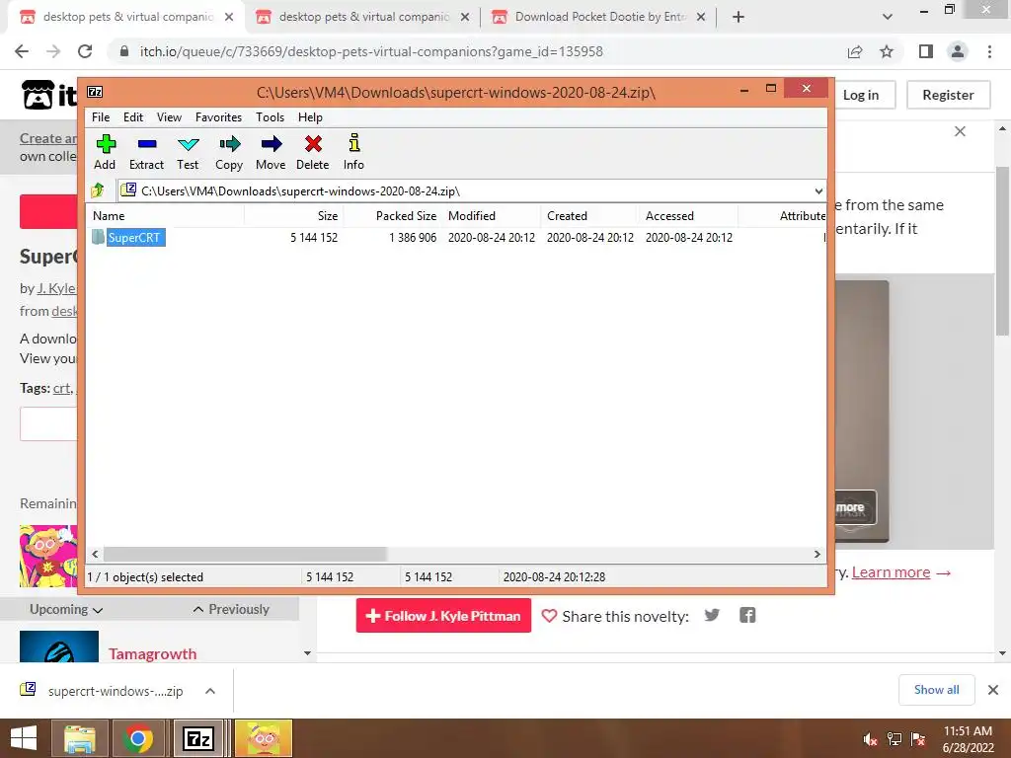This screenshot has height=758, width=1011.
Task: Bookmark this page with the star icon
Action: point(887,51)
